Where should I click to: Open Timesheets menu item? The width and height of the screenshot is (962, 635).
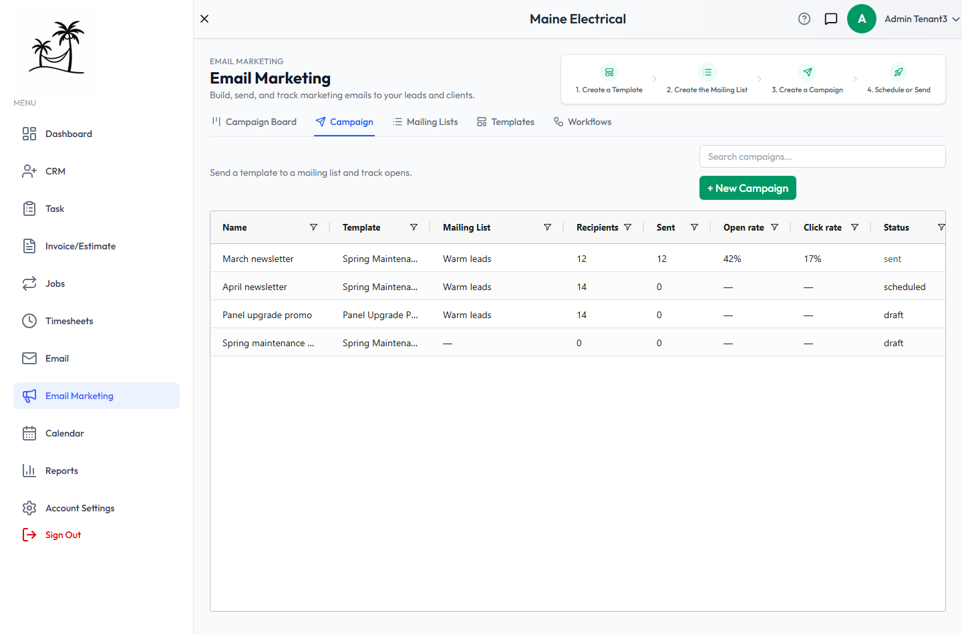point(96,321)
